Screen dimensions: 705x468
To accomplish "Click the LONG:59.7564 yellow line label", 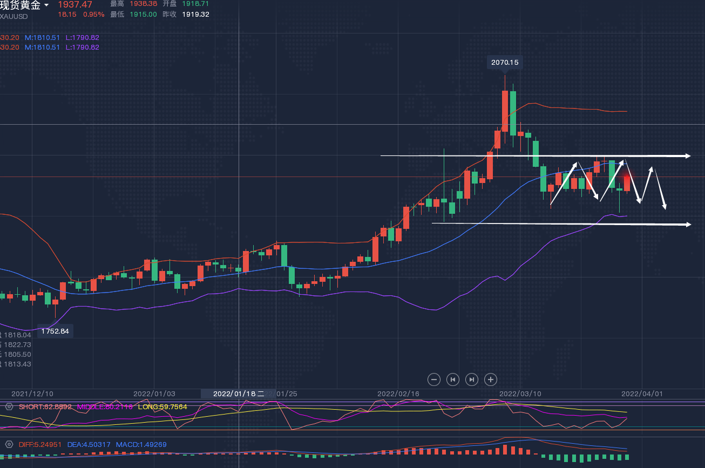I will pyautogui.click(x=162, y=406).
